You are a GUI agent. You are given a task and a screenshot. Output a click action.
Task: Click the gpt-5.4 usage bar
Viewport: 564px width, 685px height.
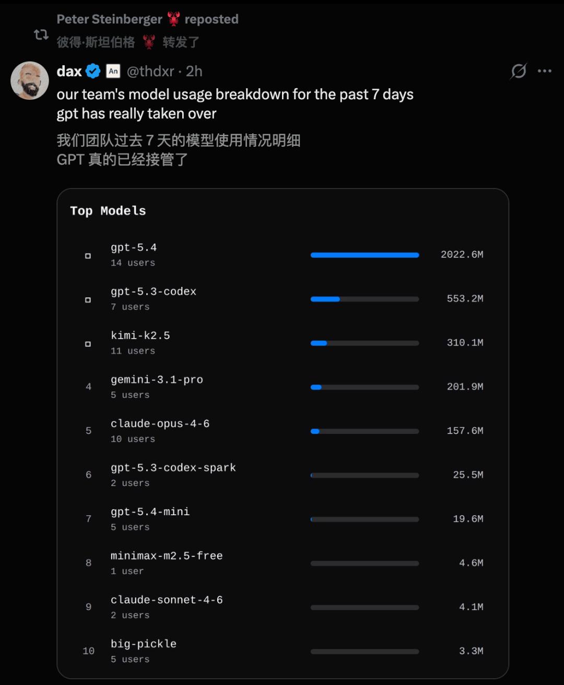pos(365,255)
